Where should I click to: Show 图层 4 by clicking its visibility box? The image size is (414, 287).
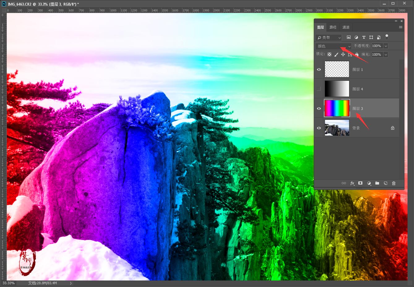[319, 89]
